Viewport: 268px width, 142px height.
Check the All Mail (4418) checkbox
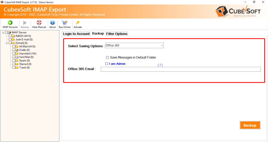14,46
